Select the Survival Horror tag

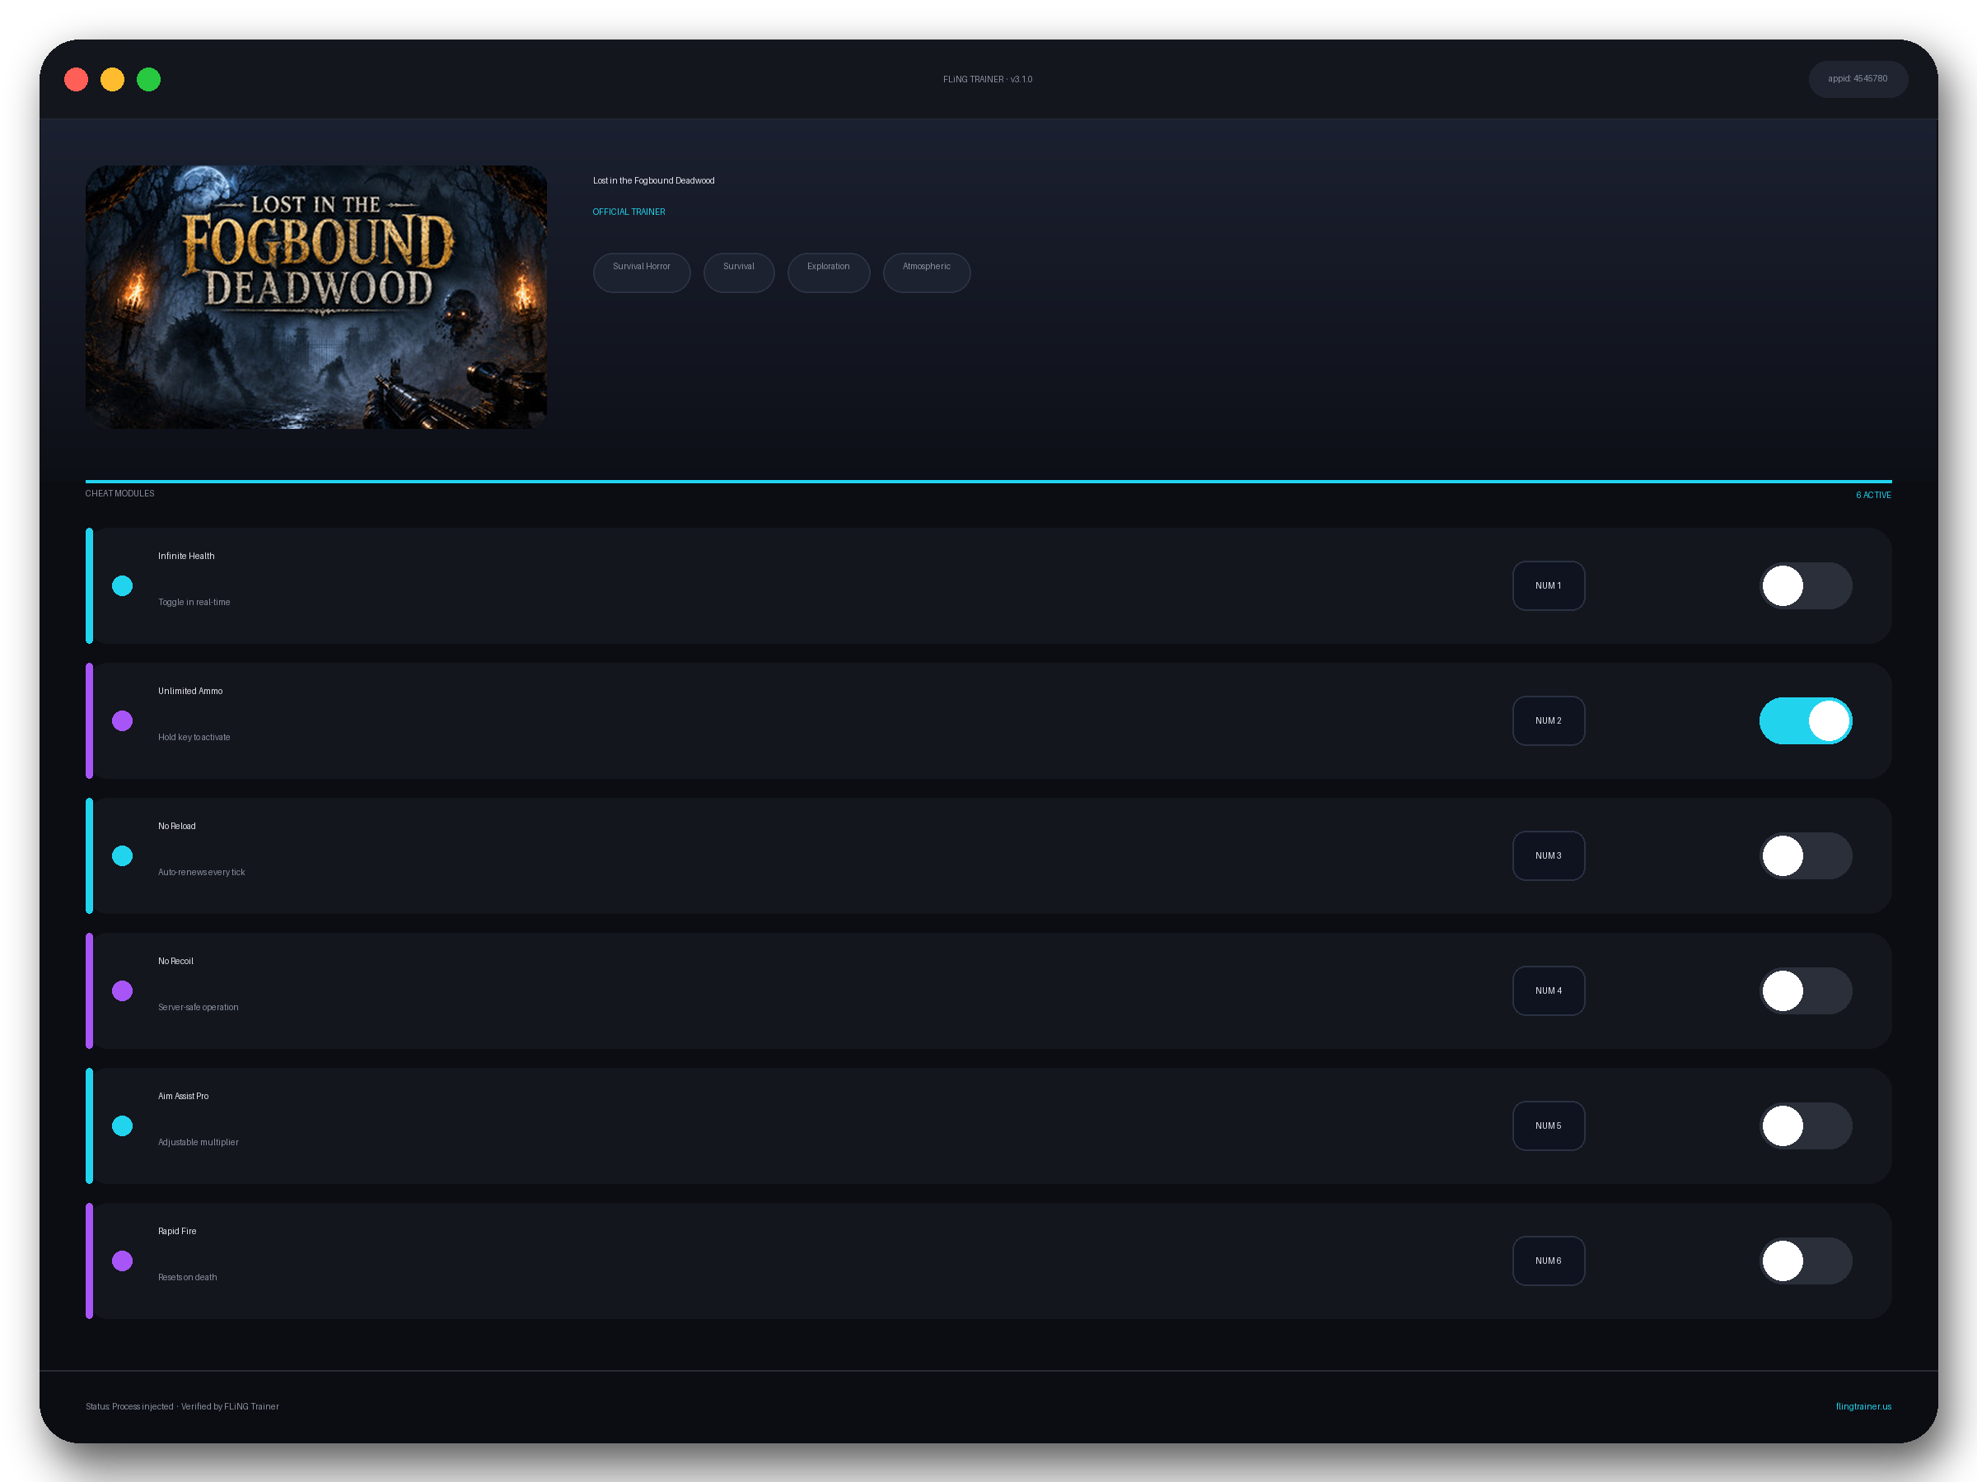(x=642, y=272)
